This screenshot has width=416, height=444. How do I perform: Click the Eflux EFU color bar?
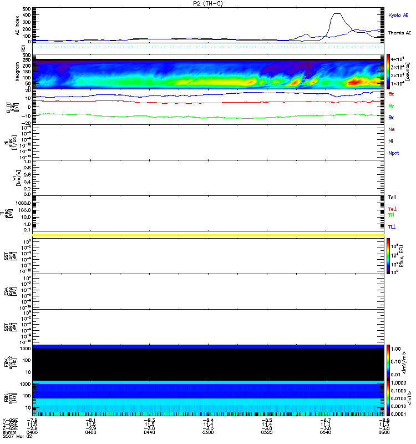pos(389,255)
